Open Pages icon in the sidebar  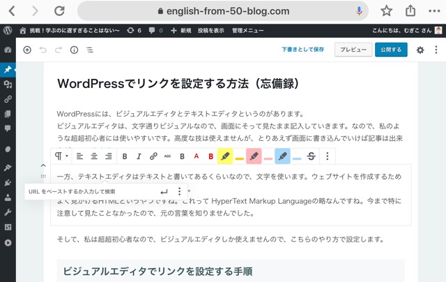(8, 114)
